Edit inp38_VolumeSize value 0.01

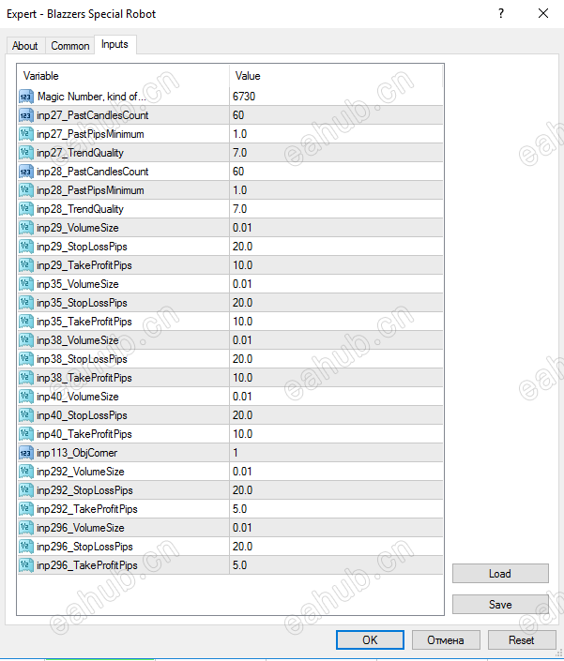pos(336,340)
